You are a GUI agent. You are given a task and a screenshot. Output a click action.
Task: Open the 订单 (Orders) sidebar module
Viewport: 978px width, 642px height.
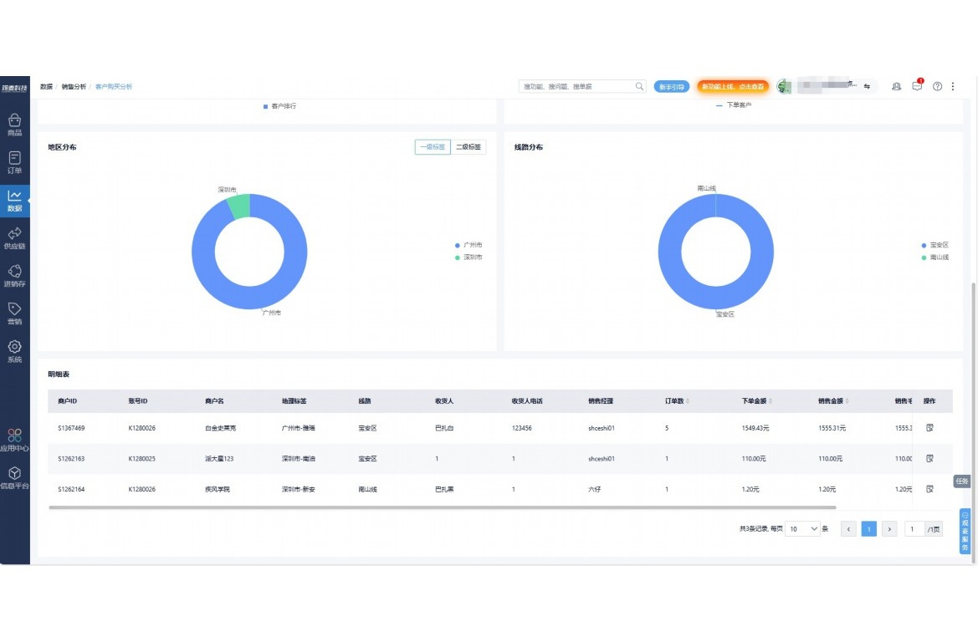point(14,162)
